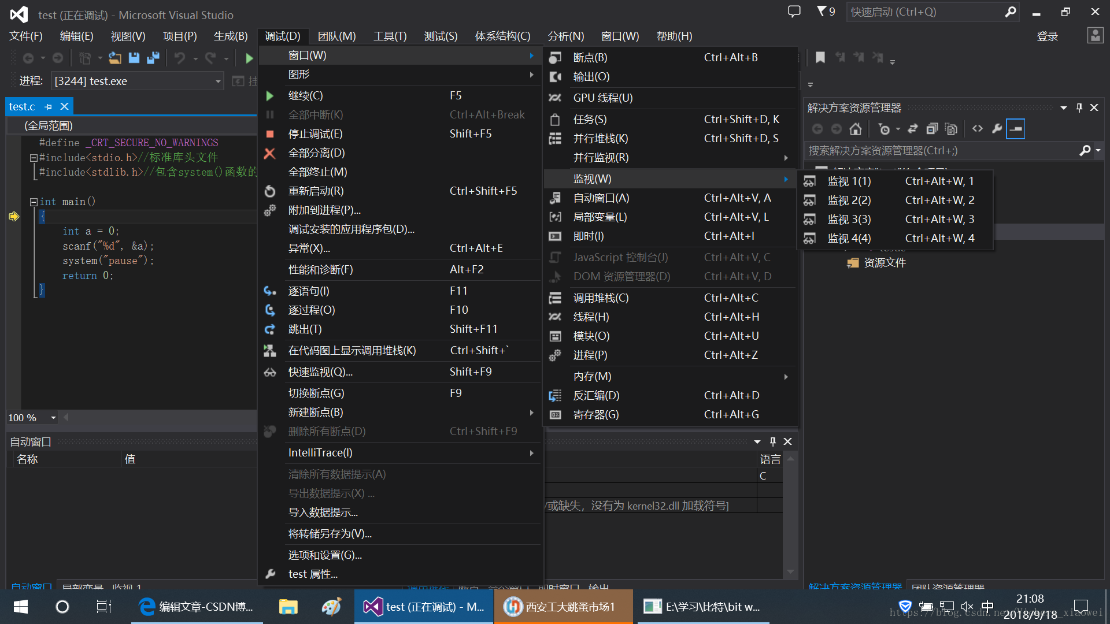Image resolution: width=1110 pixels, height=624 pixels.
Task: Toggle Preview Selected Items button in Solution Explorer
Action: click(1016, 129)
